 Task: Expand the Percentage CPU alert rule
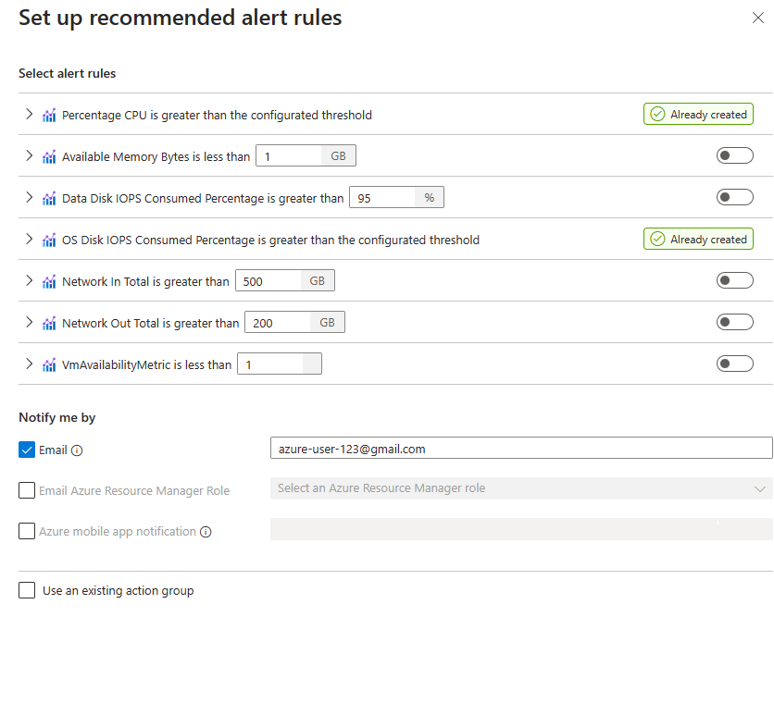[x=28, y=115]
